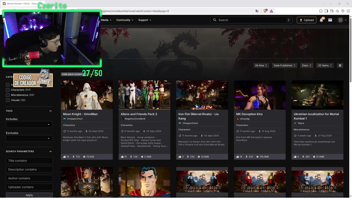Viewport: 352px width, 198px height.
Task: Tick the Miscellaneous category checkbox
Action: point(8,95)
